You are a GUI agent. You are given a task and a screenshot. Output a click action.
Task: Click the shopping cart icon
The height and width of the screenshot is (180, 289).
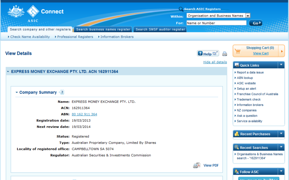tap(238, 51)
